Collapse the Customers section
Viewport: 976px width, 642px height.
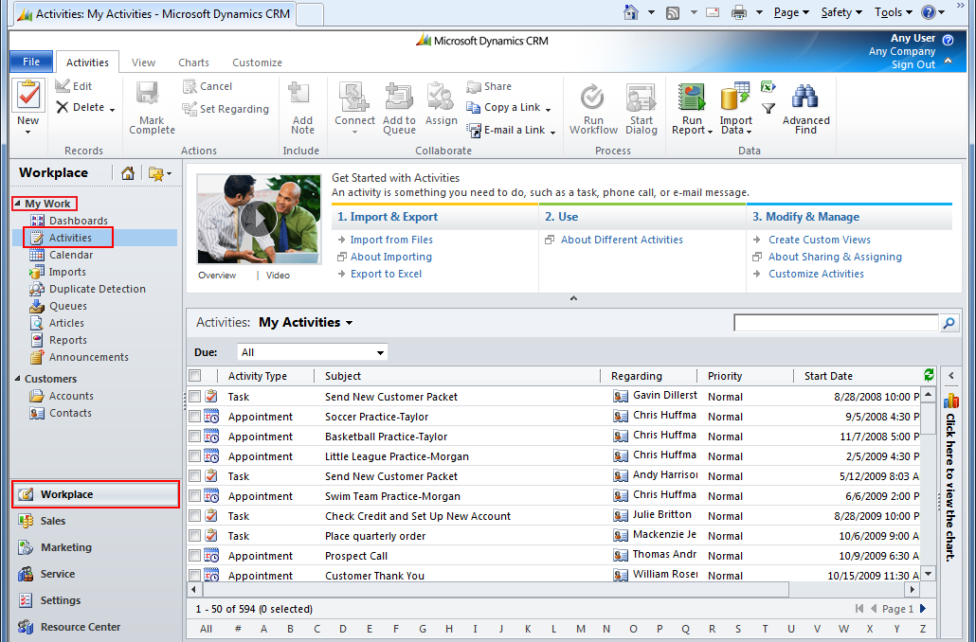17,379
